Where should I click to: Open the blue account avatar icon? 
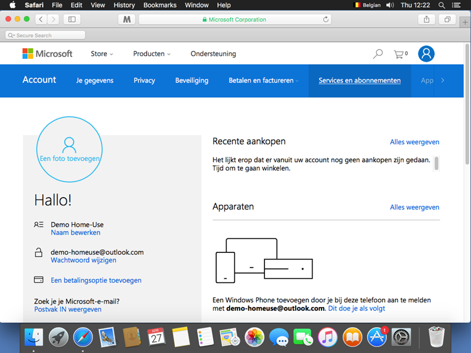click(426, 54)
